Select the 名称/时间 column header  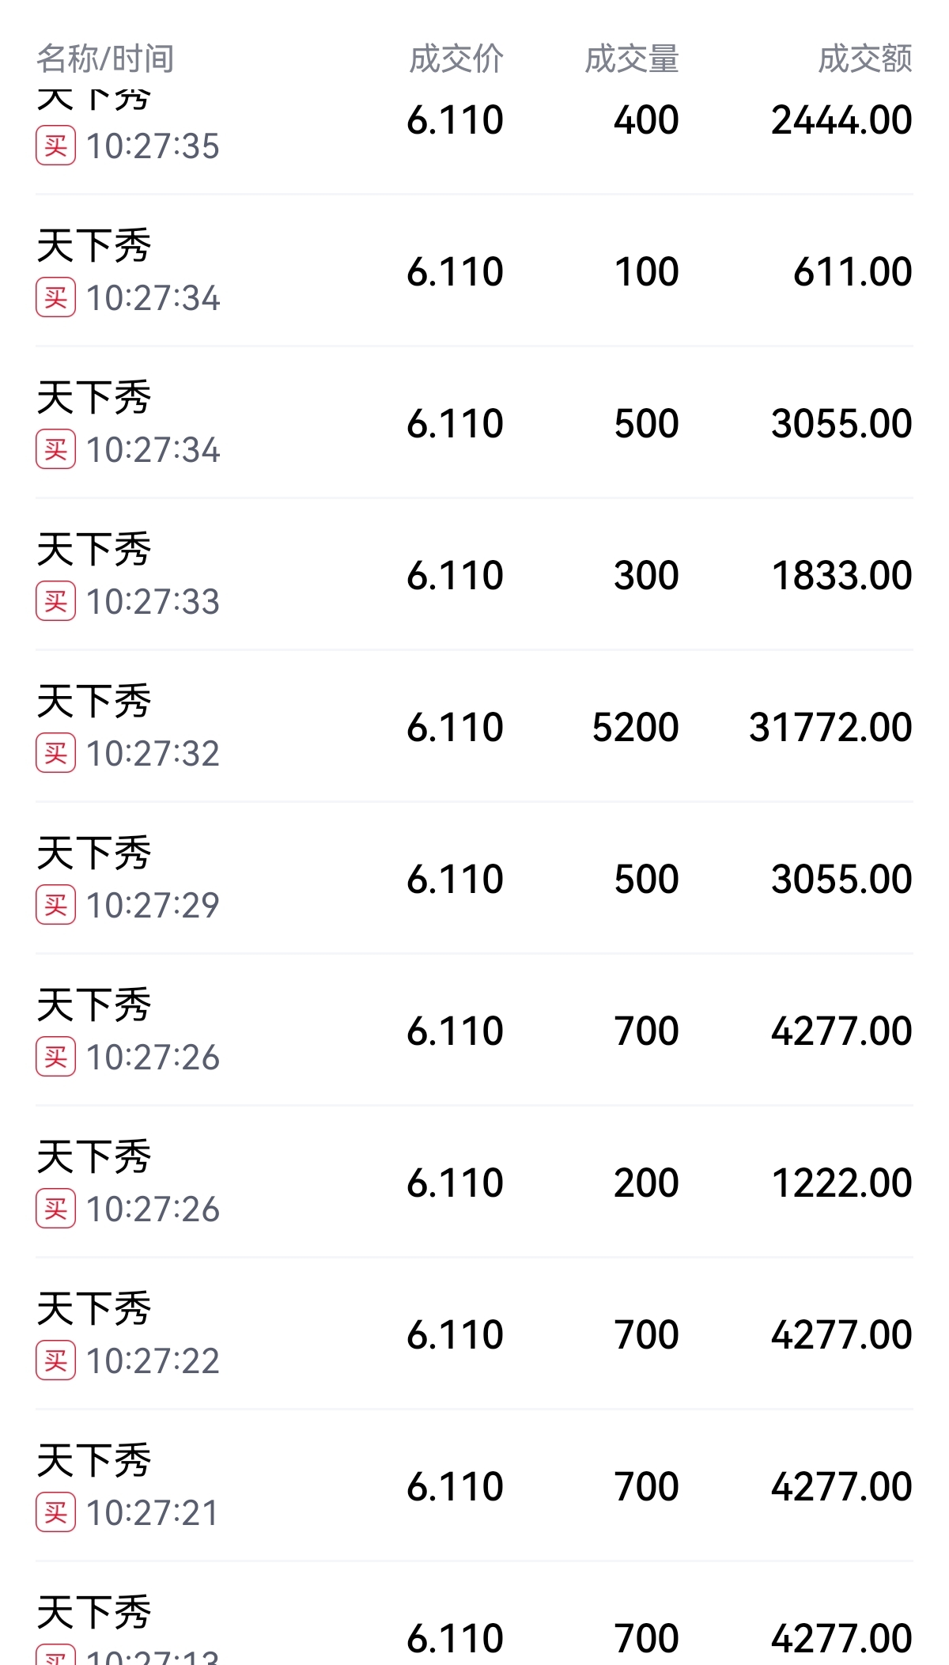tap(105, 59)
